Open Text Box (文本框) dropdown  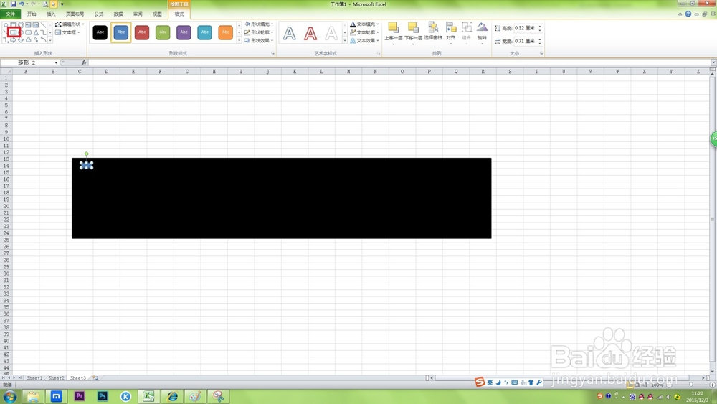pyautogui.click(x=67, y=32)
